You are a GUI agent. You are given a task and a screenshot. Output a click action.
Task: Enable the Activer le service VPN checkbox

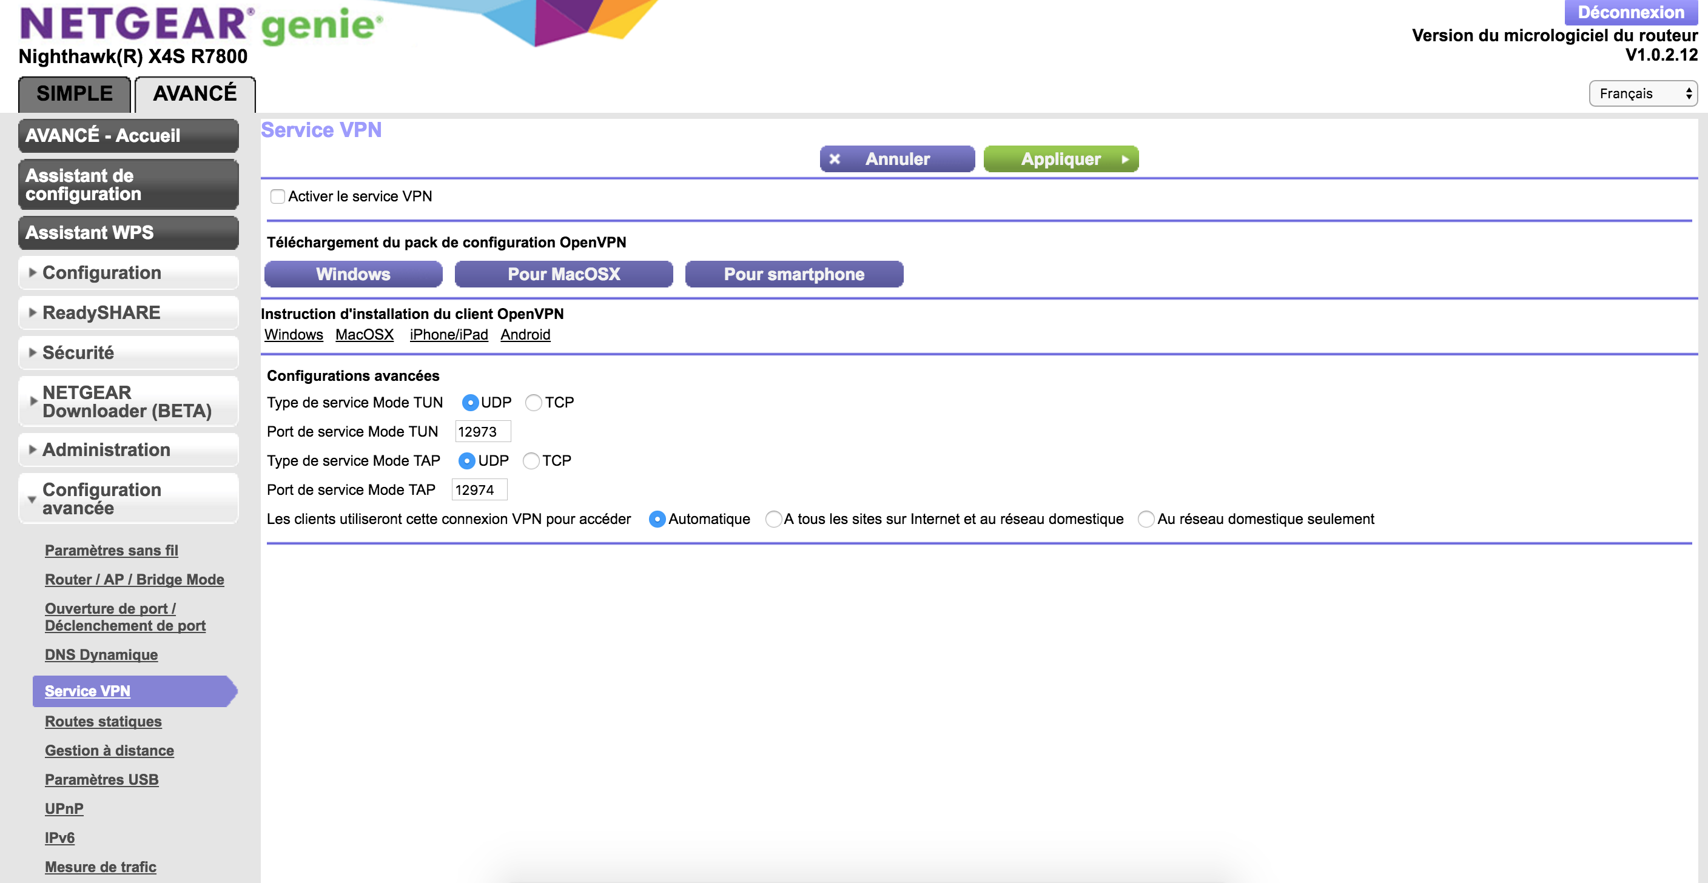coord(278,196)
